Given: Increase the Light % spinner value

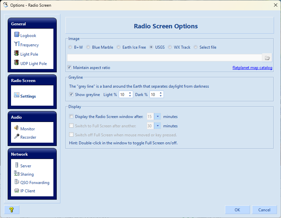Looking at the screenshot, I should click(130, 93).
